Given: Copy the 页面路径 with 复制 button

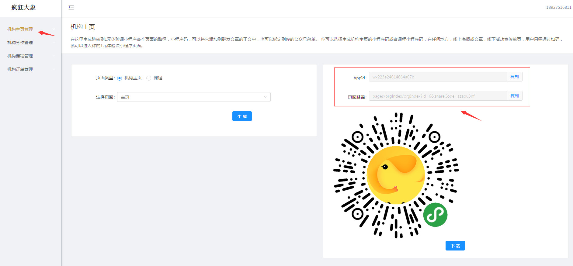Looking at the screenshot, I should [x=515, y=96].
